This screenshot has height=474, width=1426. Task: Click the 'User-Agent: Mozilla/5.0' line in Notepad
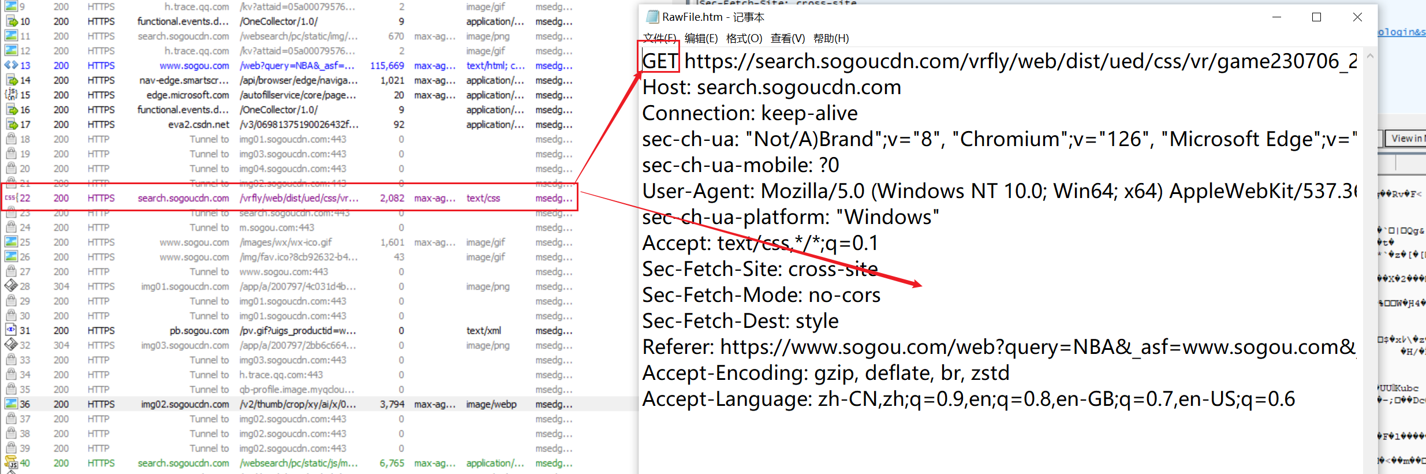[999, 191]
